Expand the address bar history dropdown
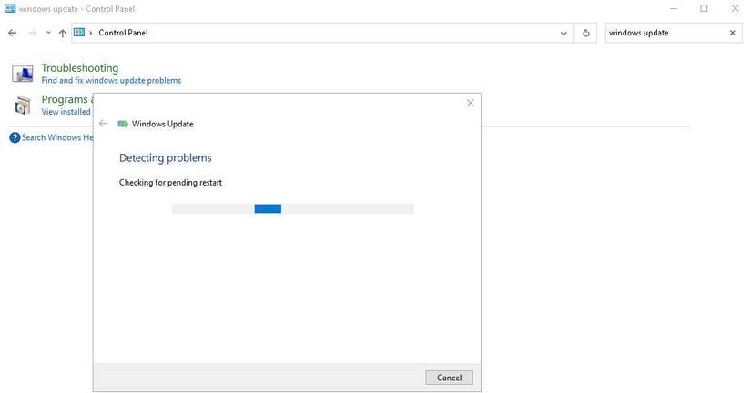The height and width of the screenshot is (393, 751). click(564, 33)
